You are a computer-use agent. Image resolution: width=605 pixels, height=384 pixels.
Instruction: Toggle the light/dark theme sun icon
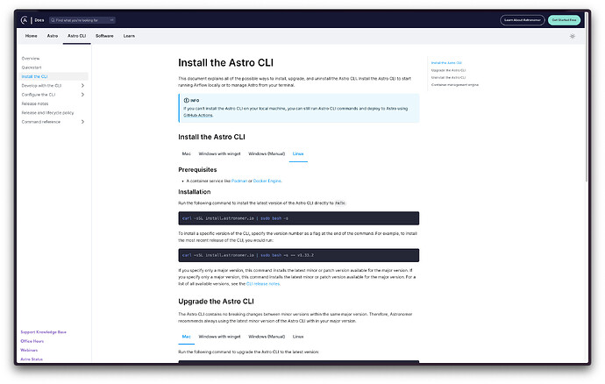click(x=573, y=36)
